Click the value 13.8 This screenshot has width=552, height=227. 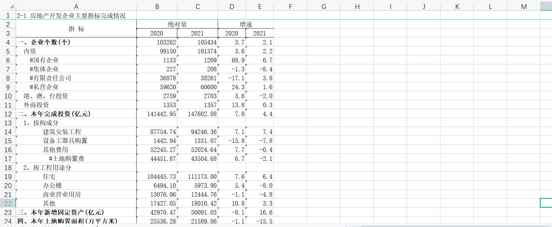238,105
